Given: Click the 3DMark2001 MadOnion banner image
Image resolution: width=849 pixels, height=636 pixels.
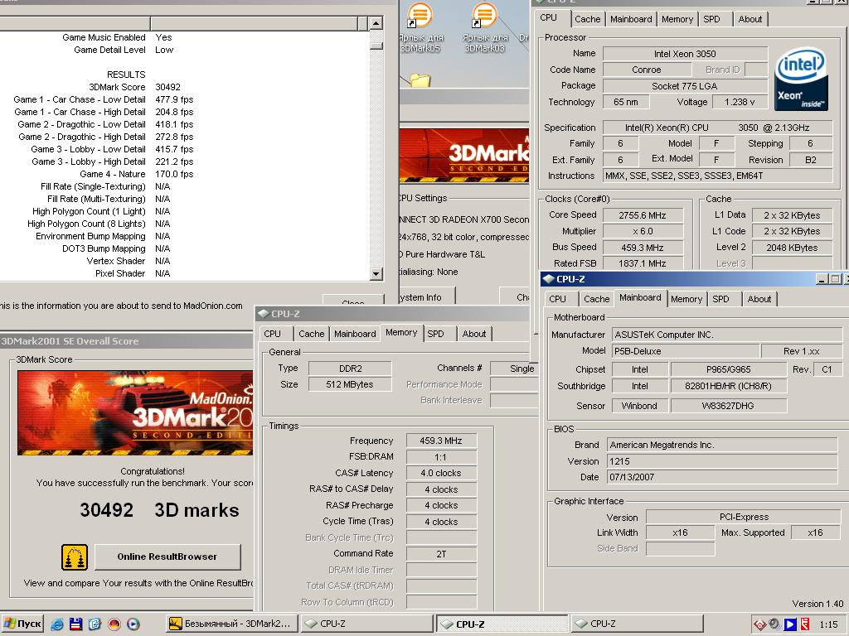Looking at the screenshot, I should [135, 412].
